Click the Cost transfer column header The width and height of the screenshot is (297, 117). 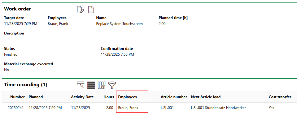[280, 97]
